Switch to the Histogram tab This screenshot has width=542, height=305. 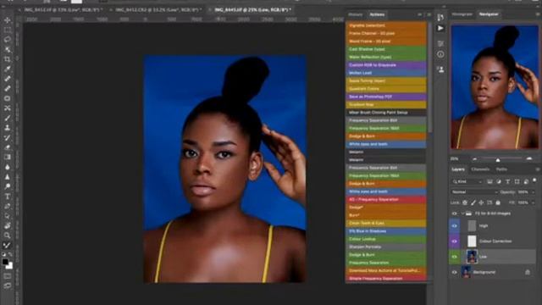(462, 14)
